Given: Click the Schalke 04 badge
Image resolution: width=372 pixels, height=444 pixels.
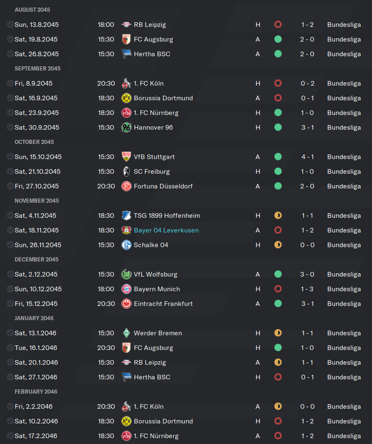Looking at the screenshot, I should 126,245.
